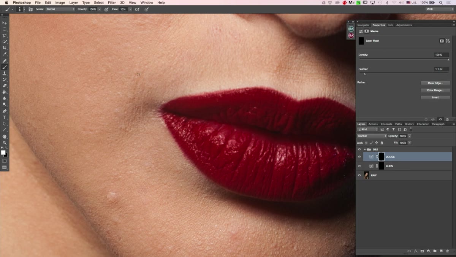The image size is (456, 257).
Task: Hide the RAW layer
Action: point(359,175)
